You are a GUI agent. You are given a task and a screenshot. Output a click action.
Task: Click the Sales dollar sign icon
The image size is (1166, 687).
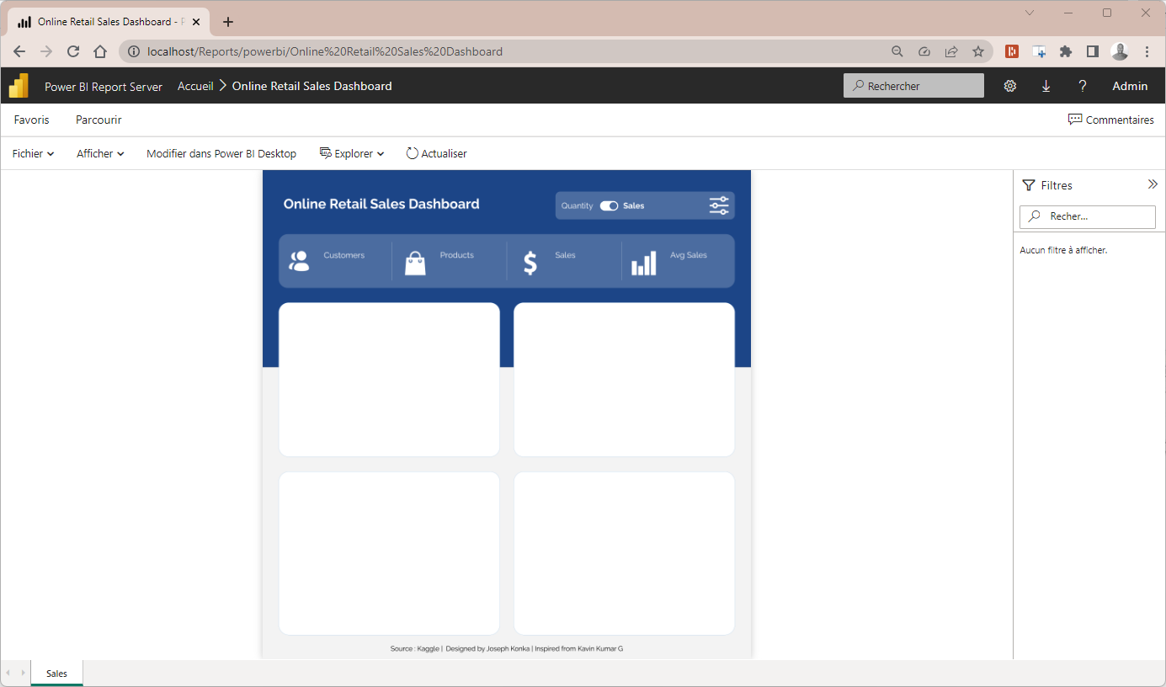530,263
